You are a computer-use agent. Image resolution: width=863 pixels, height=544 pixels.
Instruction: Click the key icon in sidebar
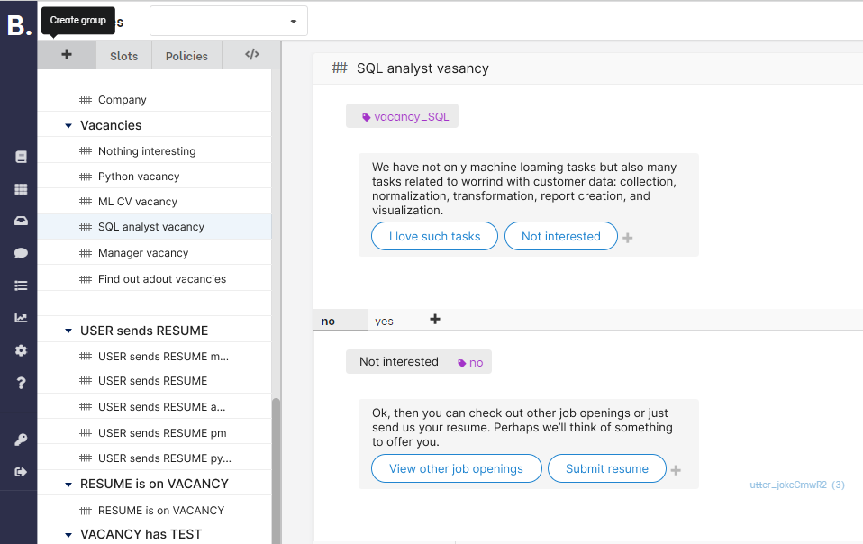pos(21,440)
